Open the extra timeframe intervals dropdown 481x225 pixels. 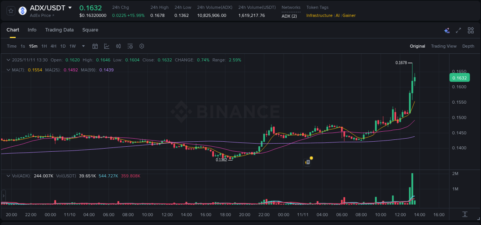[83, 46]
